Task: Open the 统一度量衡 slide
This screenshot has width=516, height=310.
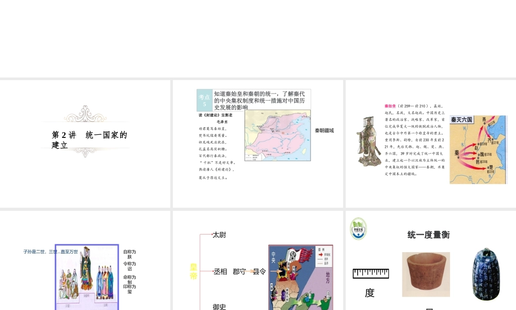Action: point(431,260)
